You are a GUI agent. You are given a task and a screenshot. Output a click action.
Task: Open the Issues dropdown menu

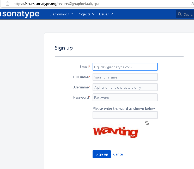pyautogui.click(x=106, y=14)
